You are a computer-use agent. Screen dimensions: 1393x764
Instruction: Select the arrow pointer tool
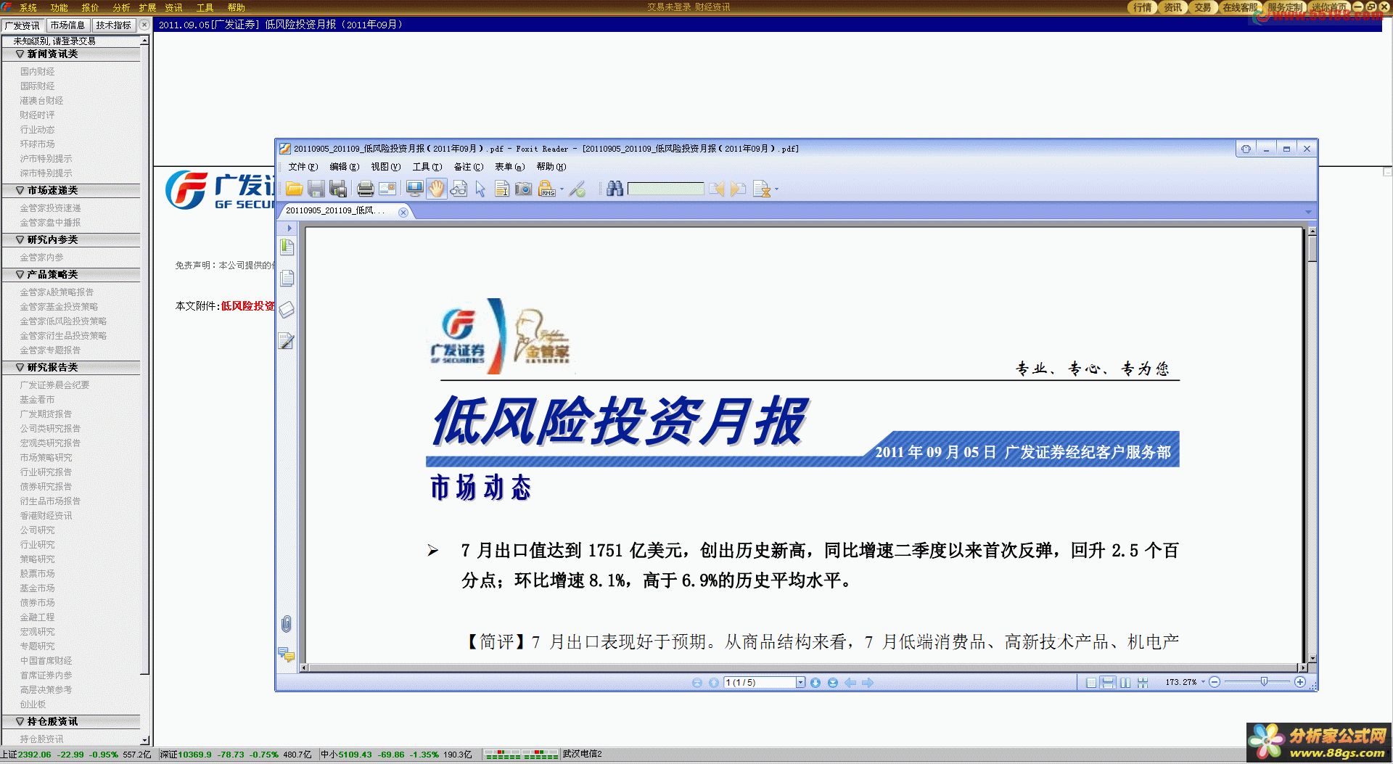[480, 189]
